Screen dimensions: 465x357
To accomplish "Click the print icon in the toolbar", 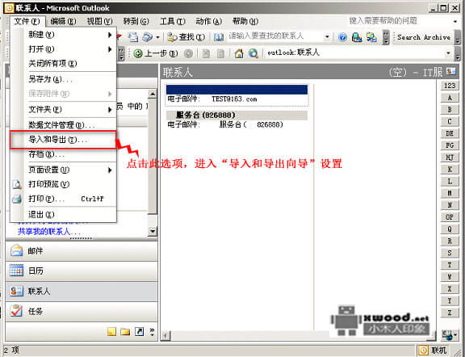I will click(148, 37).
